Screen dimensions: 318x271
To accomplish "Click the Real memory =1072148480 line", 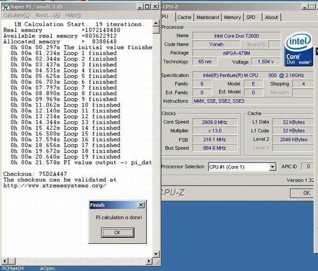I will point(62,30).
